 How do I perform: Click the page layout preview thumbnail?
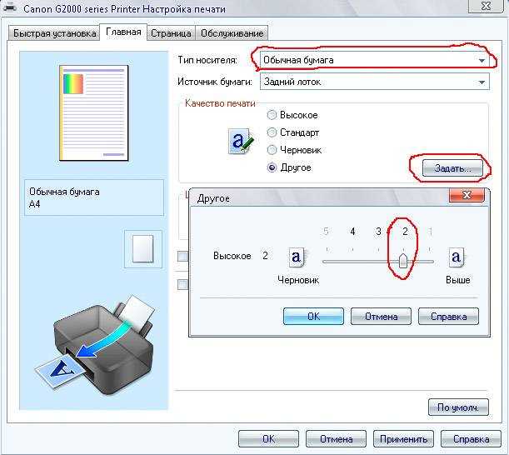tap(94, 113)
